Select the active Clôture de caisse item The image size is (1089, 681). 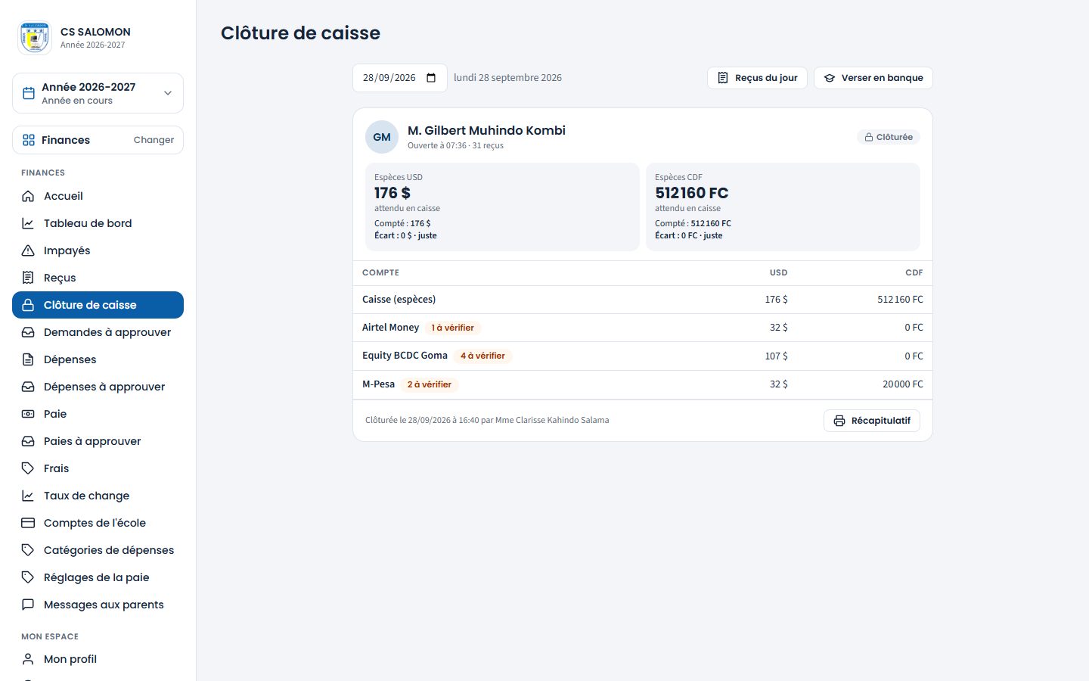pos(98,305)
